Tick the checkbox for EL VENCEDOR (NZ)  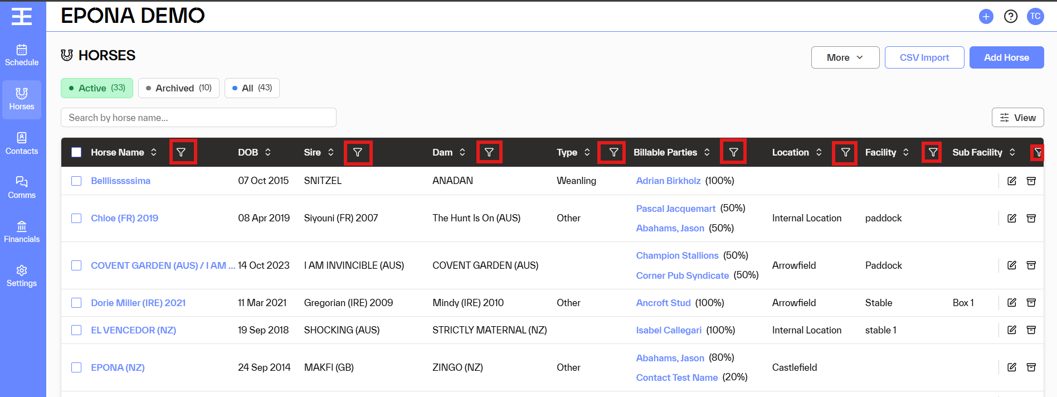[76, 330]
